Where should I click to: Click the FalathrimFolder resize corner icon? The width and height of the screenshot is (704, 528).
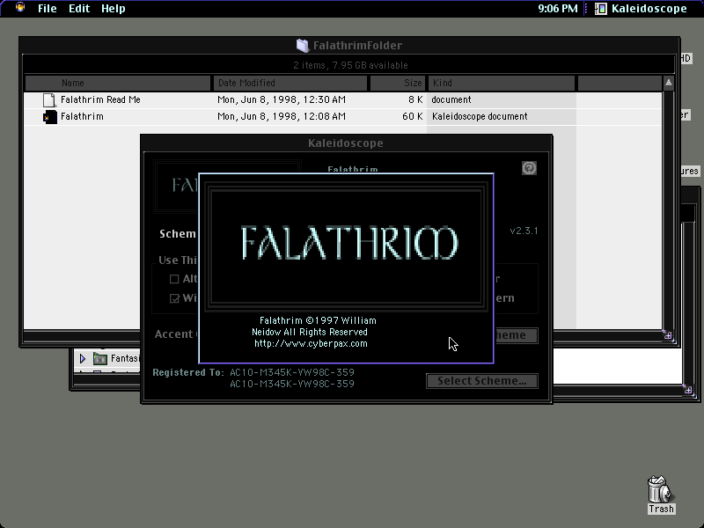coord(669,335)
